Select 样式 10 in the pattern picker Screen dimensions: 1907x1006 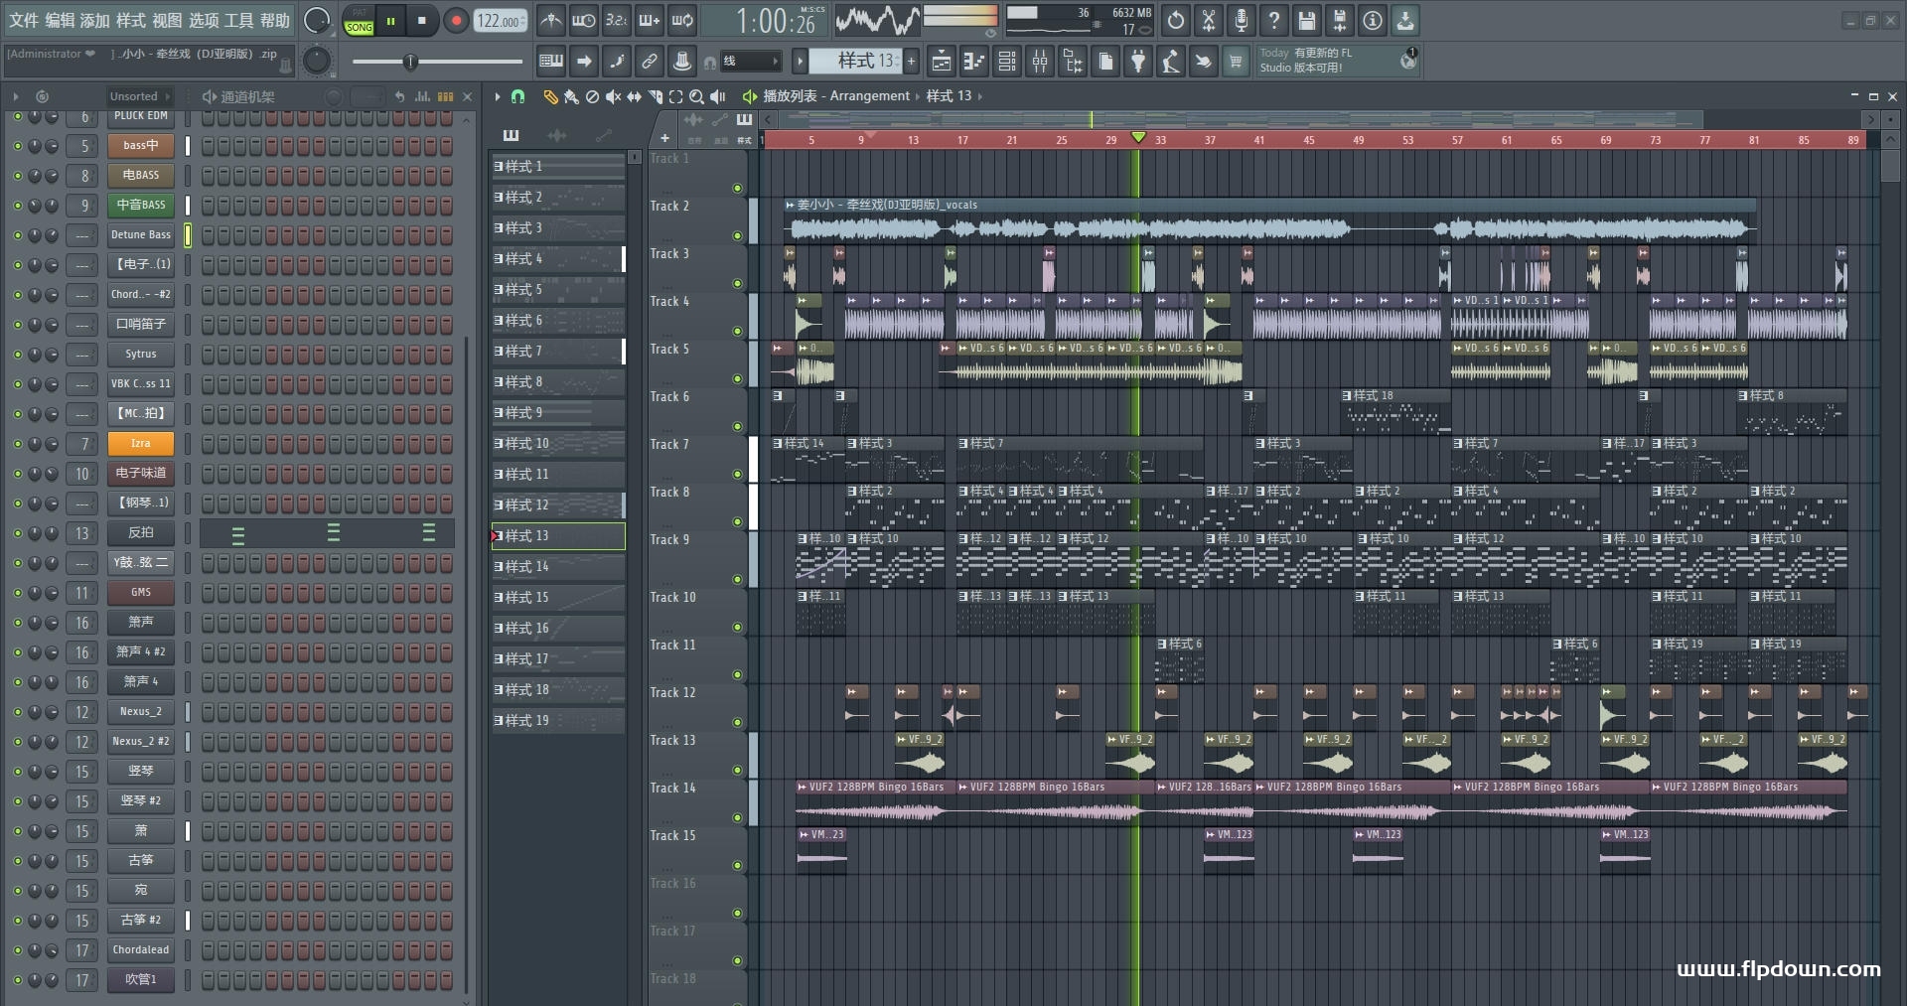(x=556, y=444)
